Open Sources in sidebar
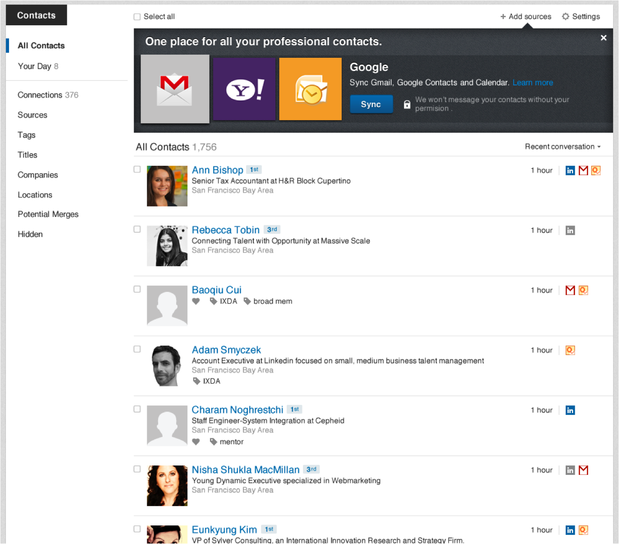Image resolution: width=619 pixels, height=544 pixels. coord(33,115)
